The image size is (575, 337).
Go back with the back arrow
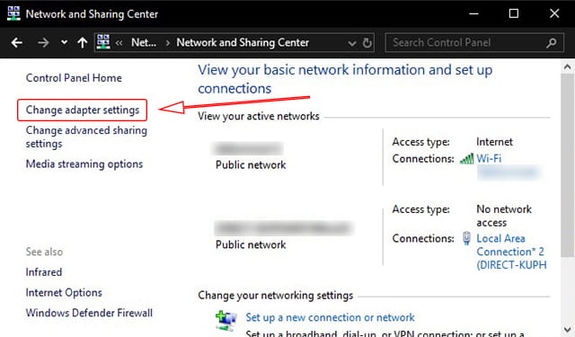click(x=16, y=43)
